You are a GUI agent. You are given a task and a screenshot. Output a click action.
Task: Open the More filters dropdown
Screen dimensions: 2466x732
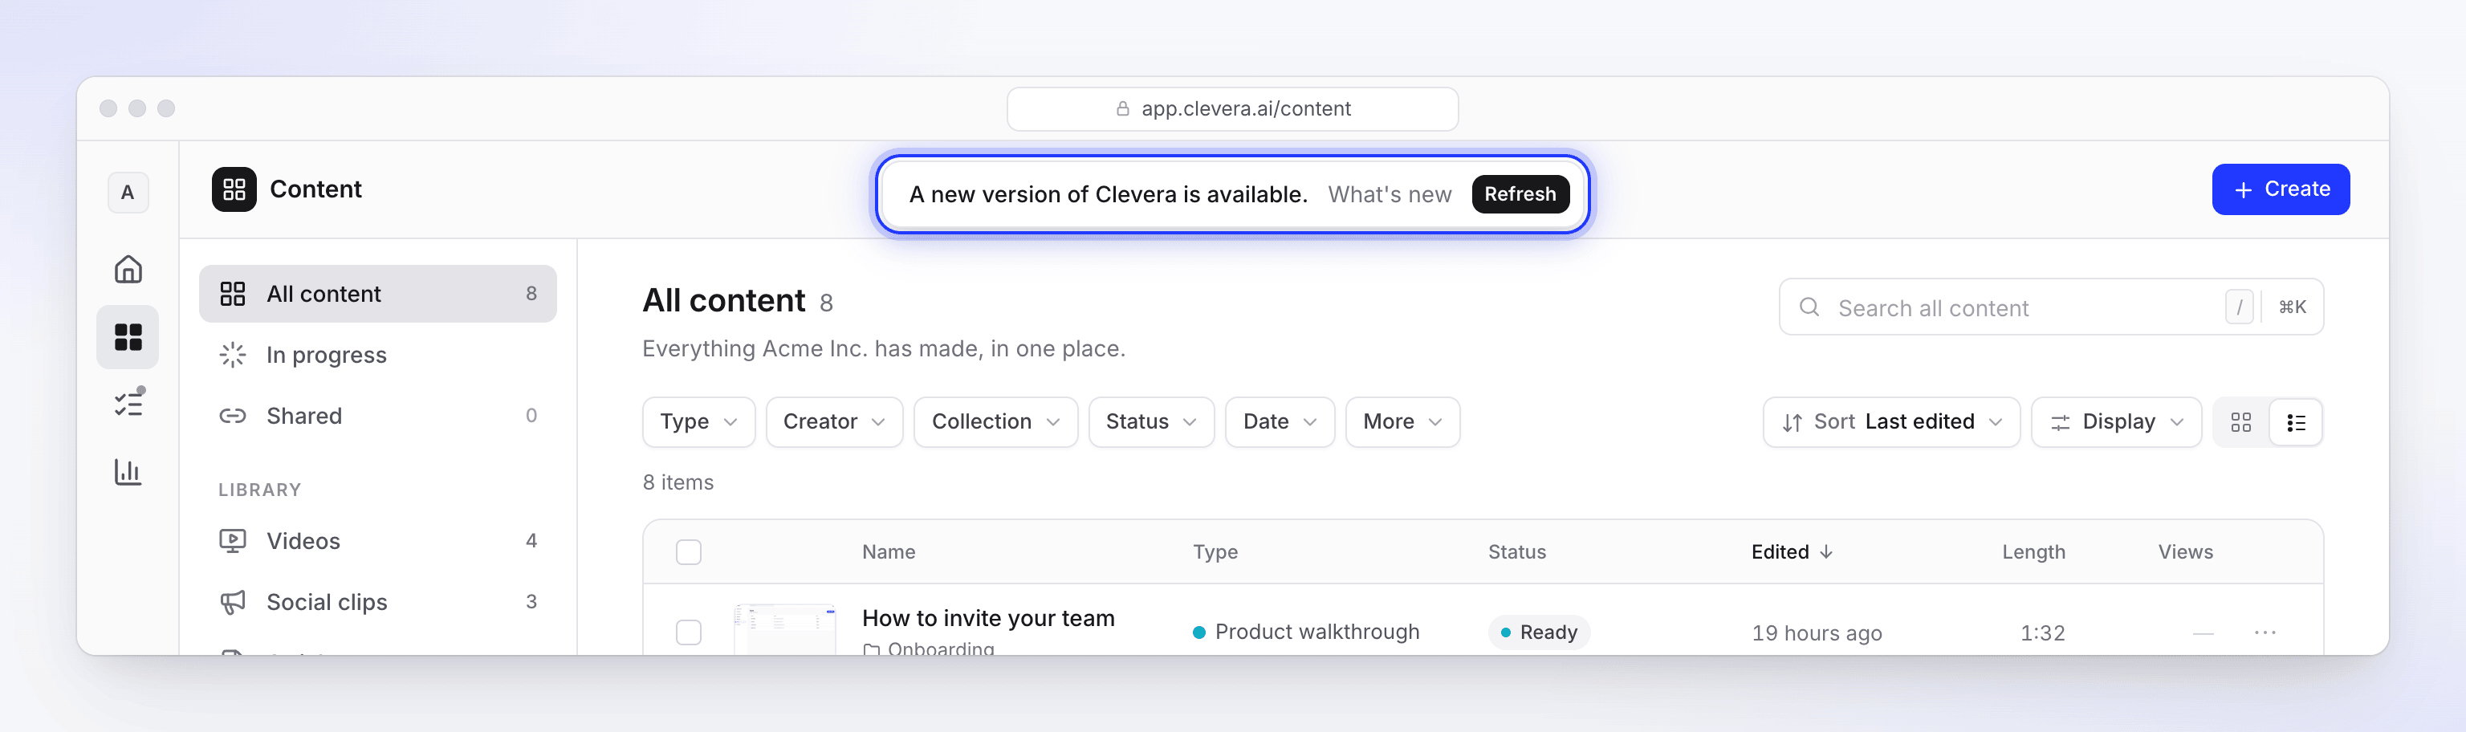(x=1402, y=422)
